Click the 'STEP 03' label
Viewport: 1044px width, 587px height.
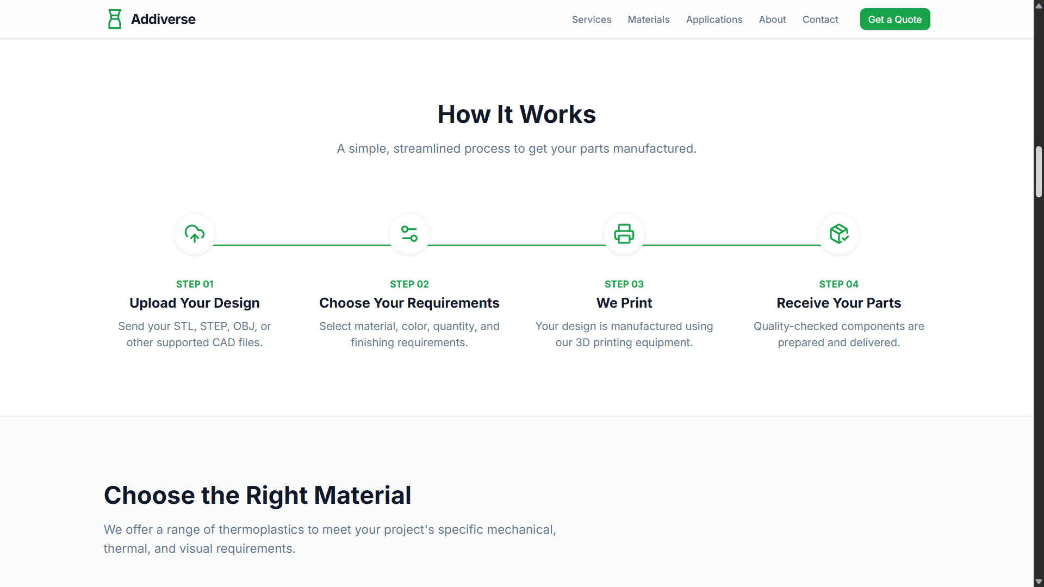coord(624,284)
